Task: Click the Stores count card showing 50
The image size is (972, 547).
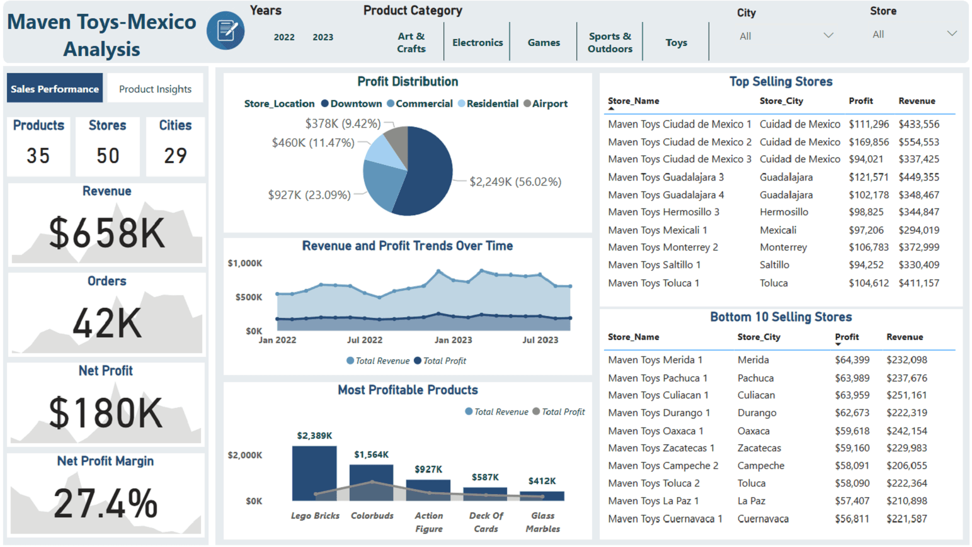Action: click(108, 146)
